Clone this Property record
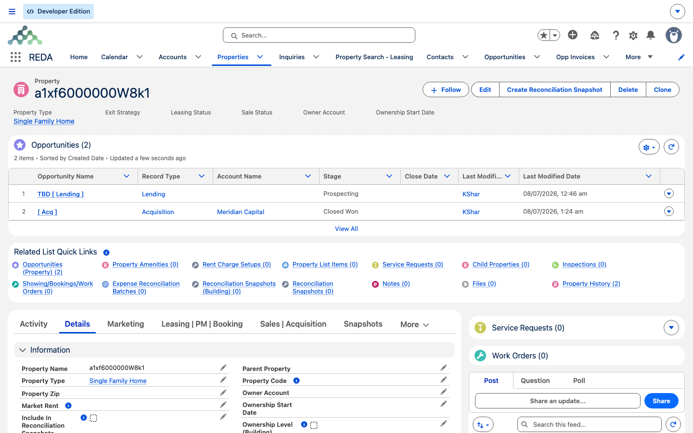The width and height of the screenshot is (693, 433). tap(662, 89)
